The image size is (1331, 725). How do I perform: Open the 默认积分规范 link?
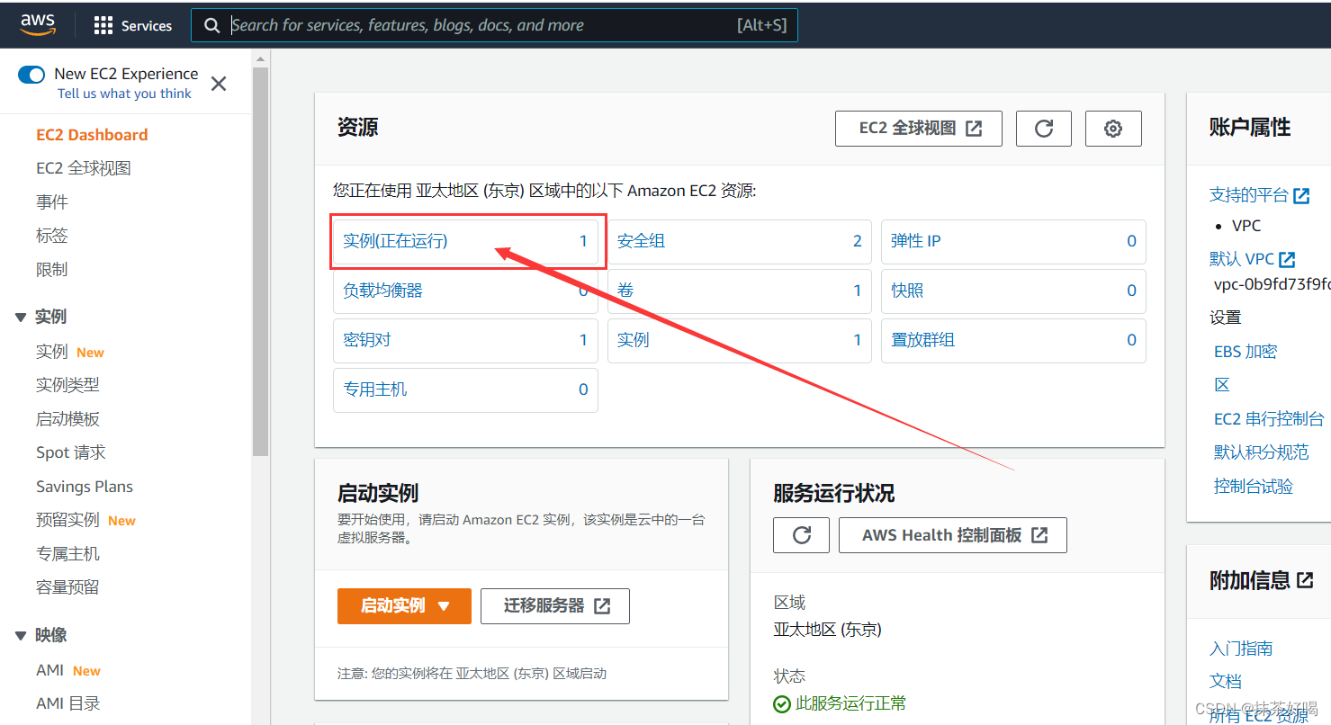(x=1261, y=452)
